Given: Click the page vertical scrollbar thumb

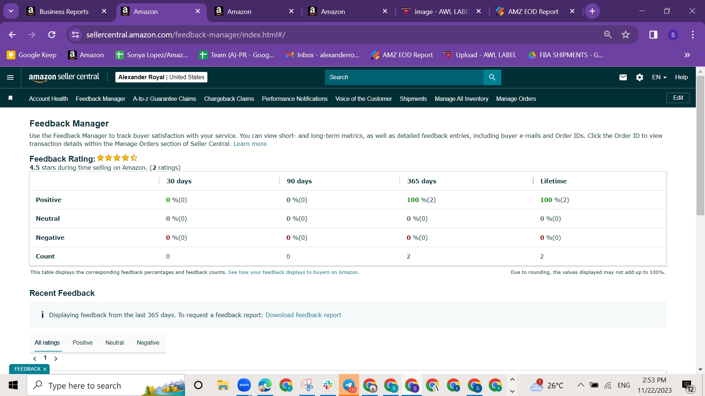Looking at the screenshot, I should coord(700,146).
